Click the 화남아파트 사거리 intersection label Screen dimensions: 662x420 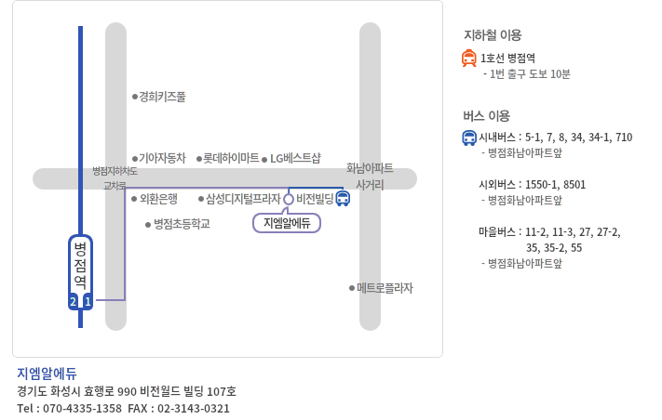point(370,177)
